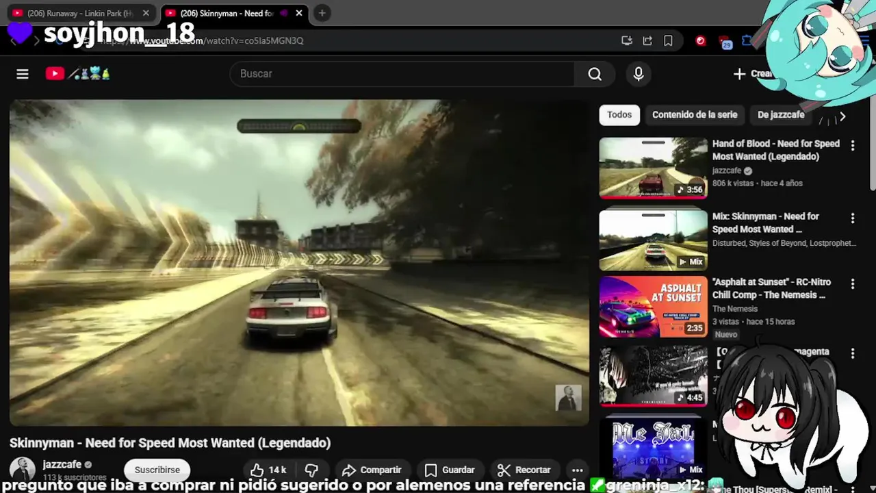
Task: Open Hand of Blood video title link
Action: [776, 150]
